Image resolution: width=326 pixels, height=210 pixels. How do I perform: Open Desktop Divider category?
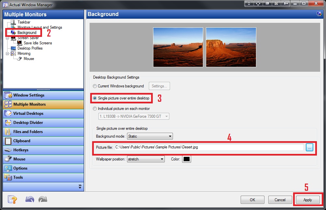pos(43,123)
